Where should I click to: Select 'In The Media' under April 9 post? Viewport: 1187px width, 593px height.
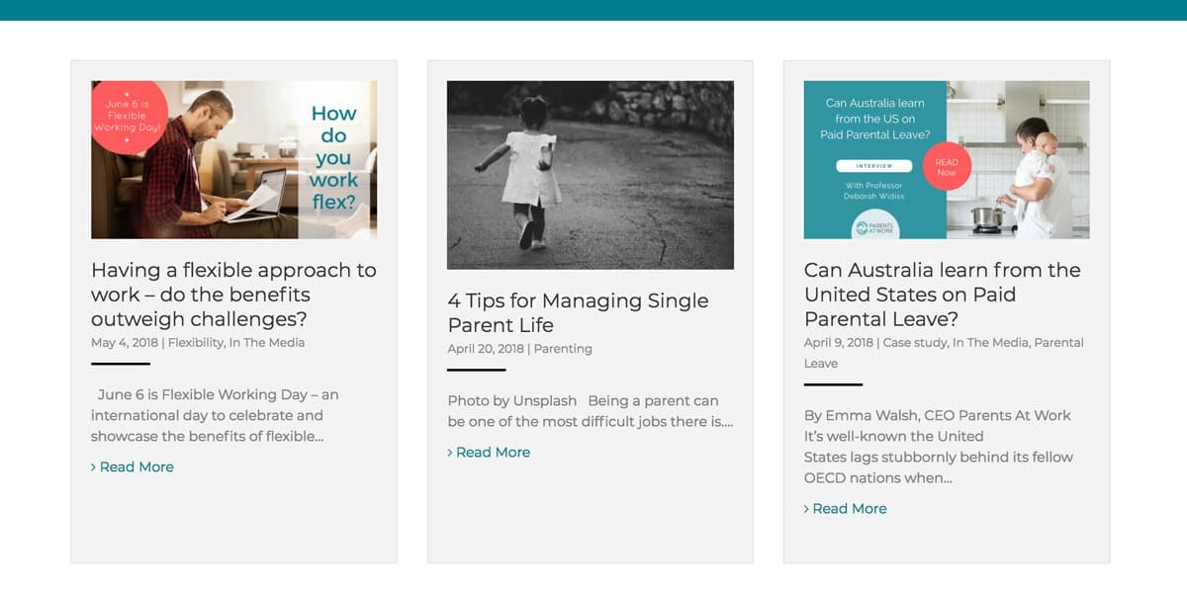point(991,343)
